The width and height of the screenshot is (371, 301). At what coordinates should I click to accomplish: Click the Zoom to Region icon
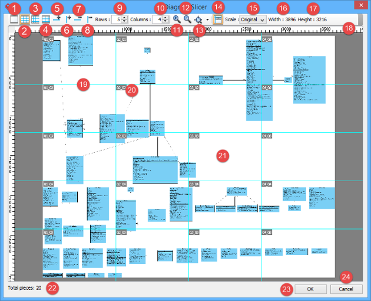pos(198,19)
